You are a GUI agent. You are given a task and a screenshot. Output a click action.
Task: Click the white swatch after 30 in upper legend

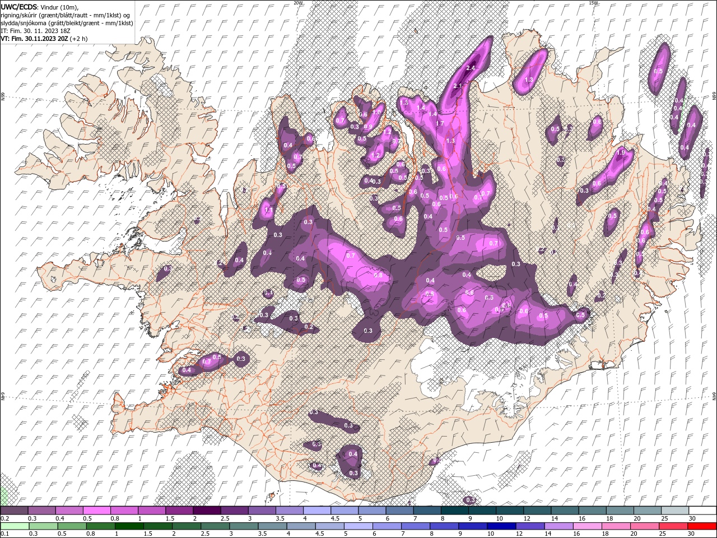pyautogui.click(x=702, y=511)
